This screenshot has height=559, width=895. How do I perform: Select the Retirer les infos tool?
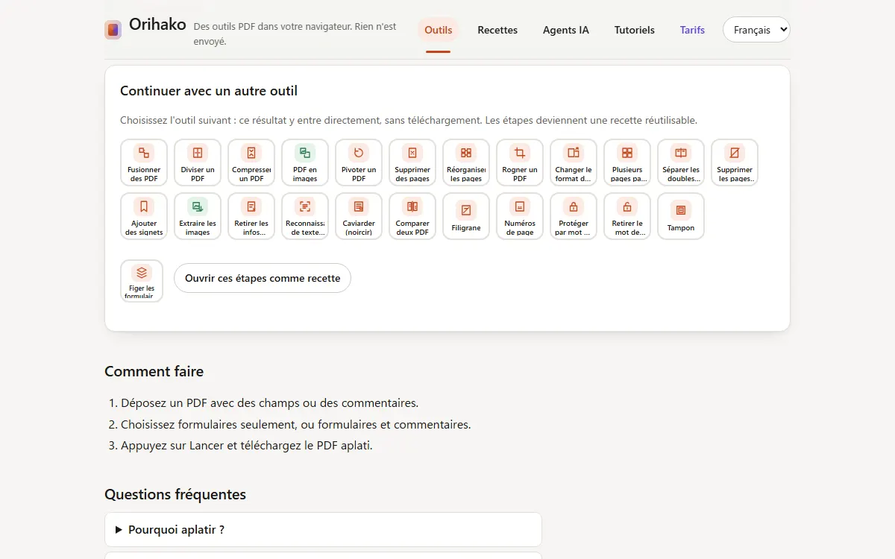pos(251,216)
